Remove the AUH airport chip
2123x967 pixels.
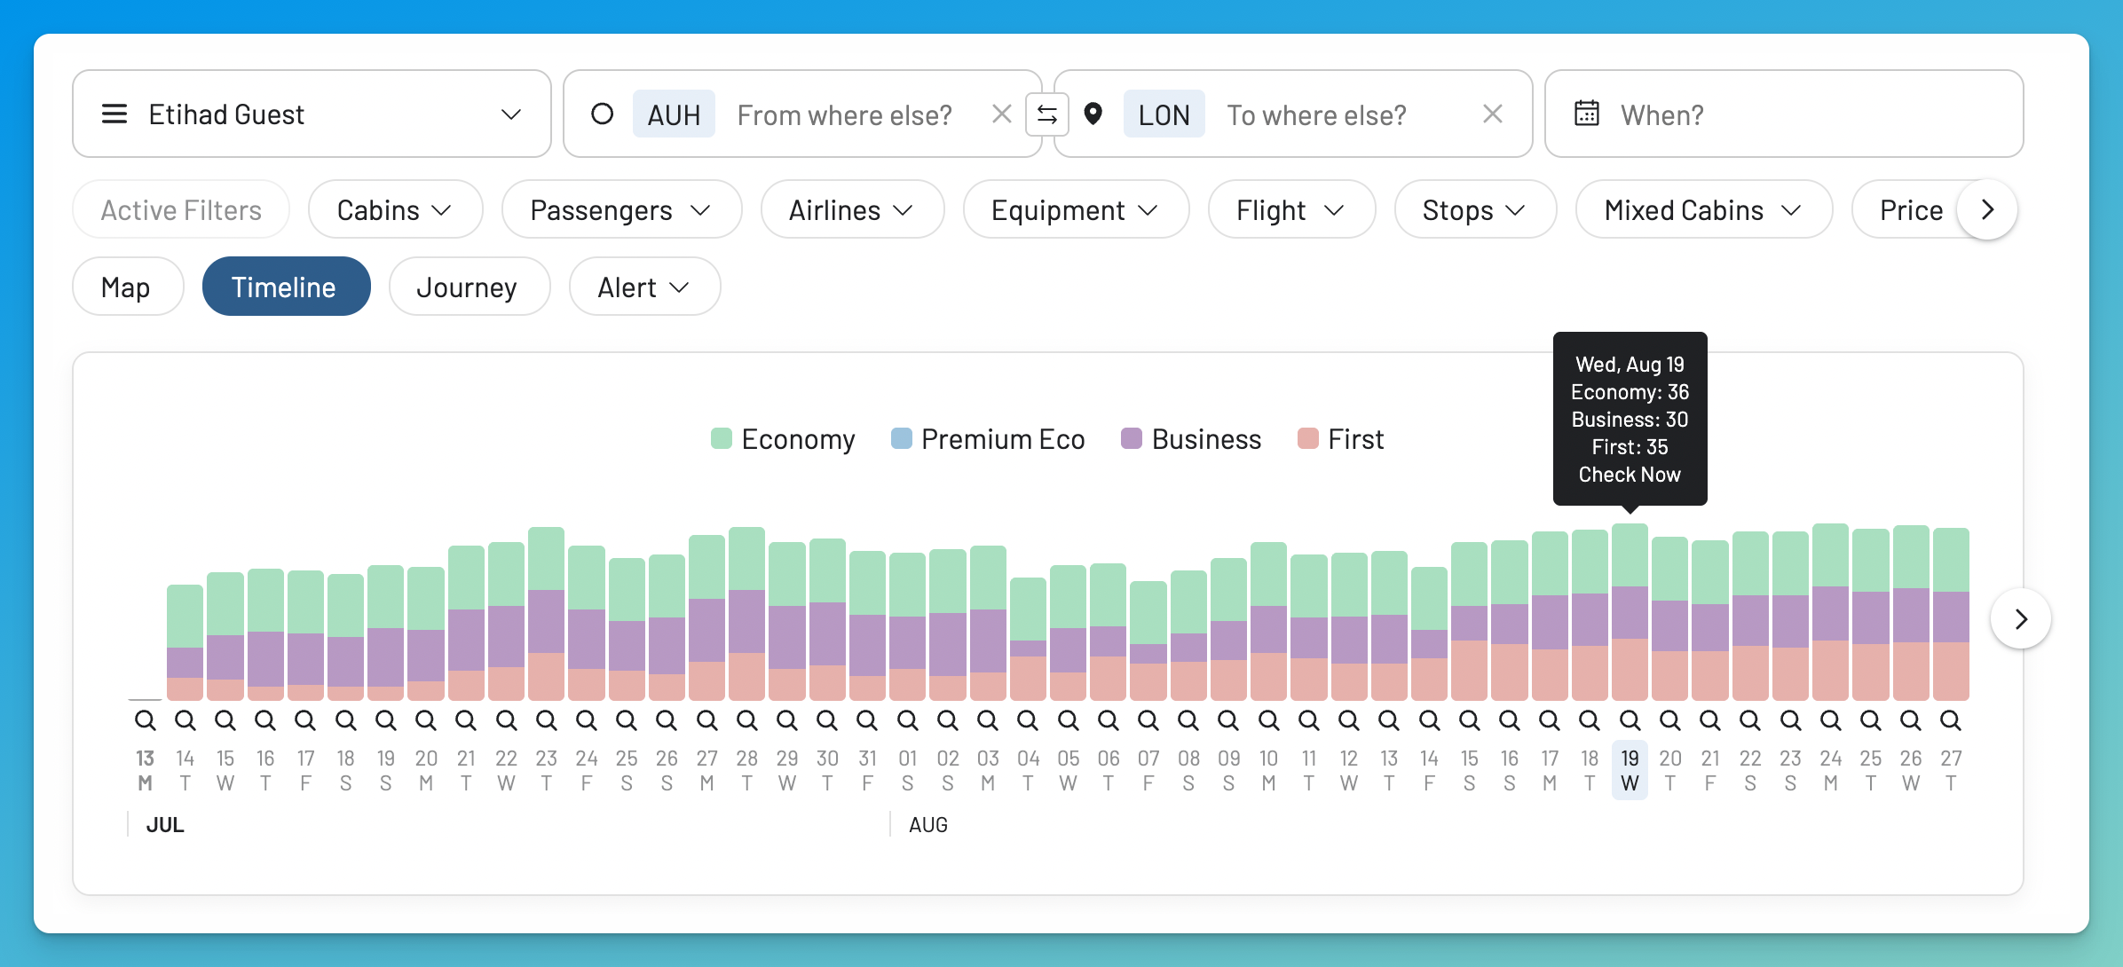click(674, 114)
